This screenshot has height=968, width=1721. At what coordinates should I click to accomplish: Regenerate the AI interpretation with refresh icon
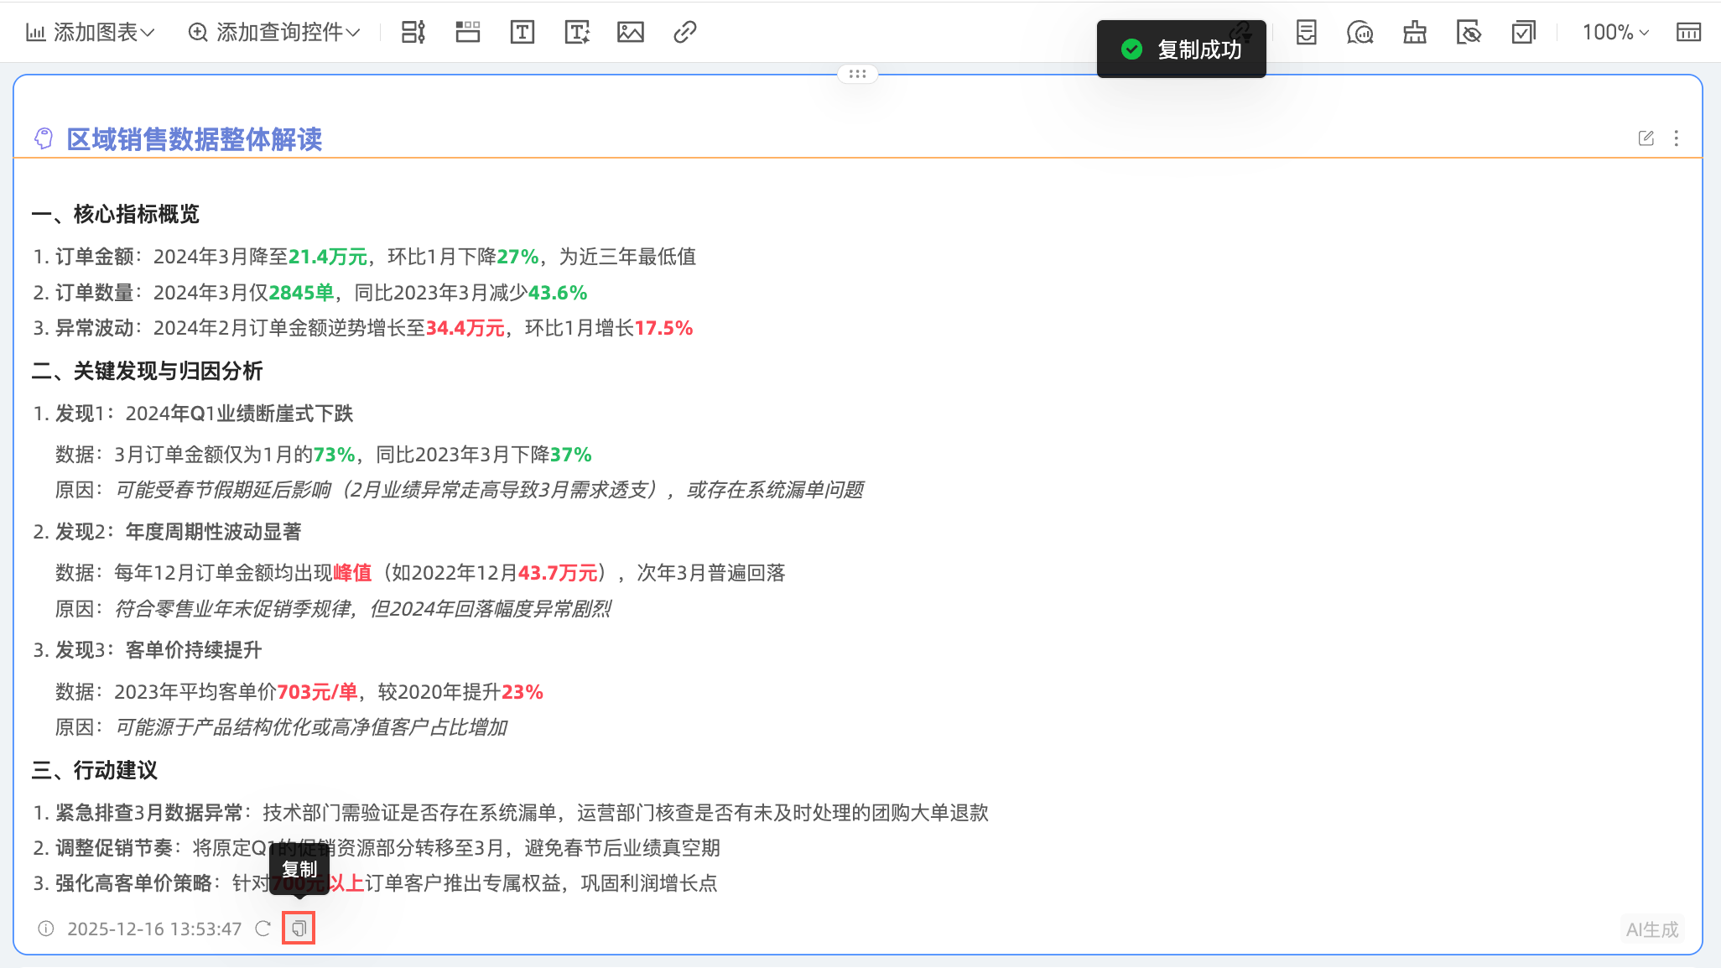[x=263, y=929]
